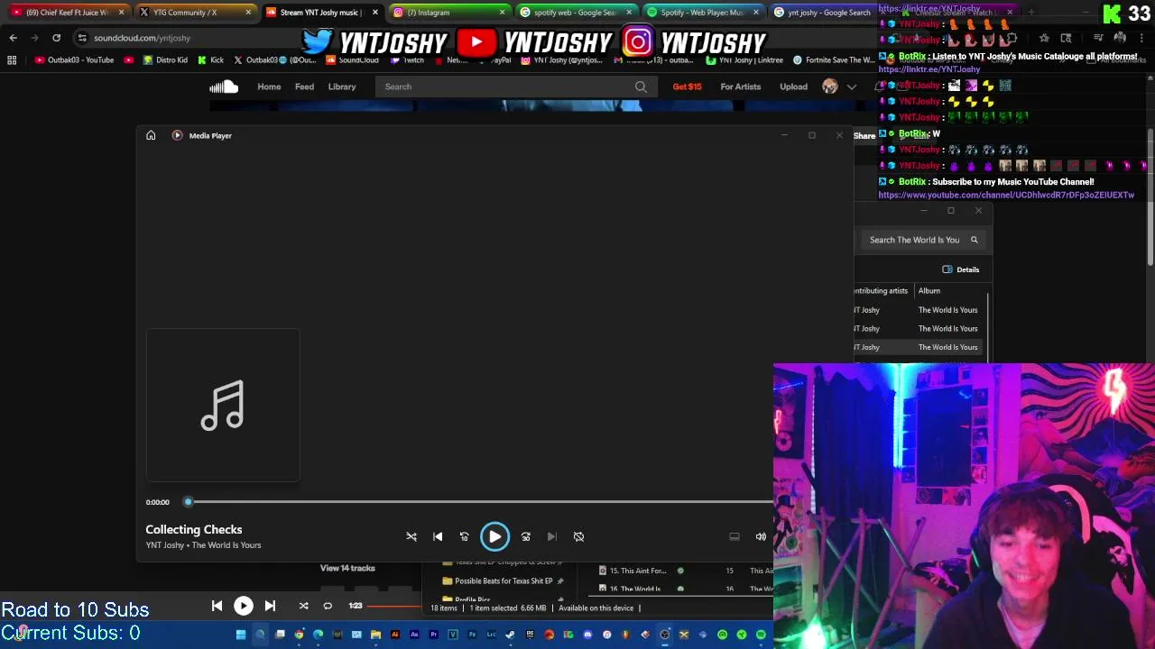1155x649 pixels.
Task: Open File Explorer from the taskbar
Action: pyautogui.click(x=375, y=635)
